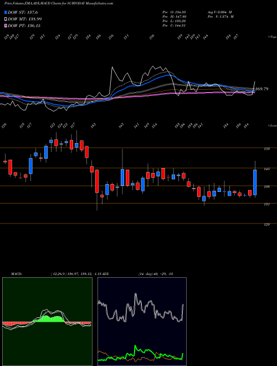The image size is (277, 366).
Task: Click the 169.79 EMA price label
Action: tap(261, 89)
